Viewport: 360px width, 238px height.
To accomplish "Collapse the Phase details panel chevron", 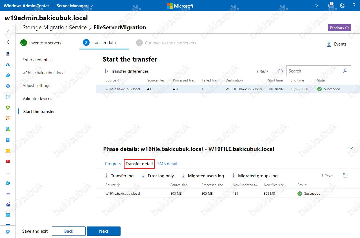I will pyautogui.click(x=351, y=148).
